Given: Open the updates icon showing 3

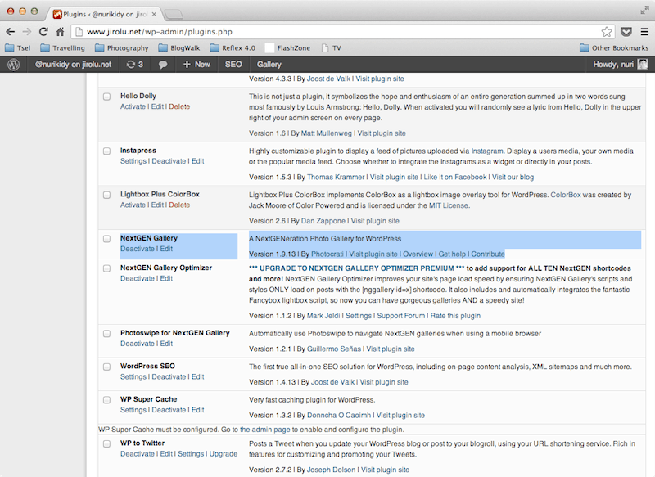Looking at the screenshot, I should (x=134, y=64).
